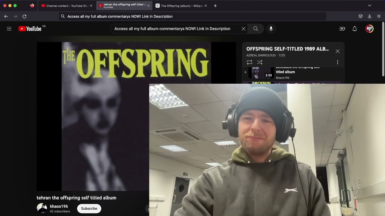This screenshot has height=216, width=385.
Task: Open playlist title OFFSPRING SELF-TITLED 1989
Action: [288, 49]
